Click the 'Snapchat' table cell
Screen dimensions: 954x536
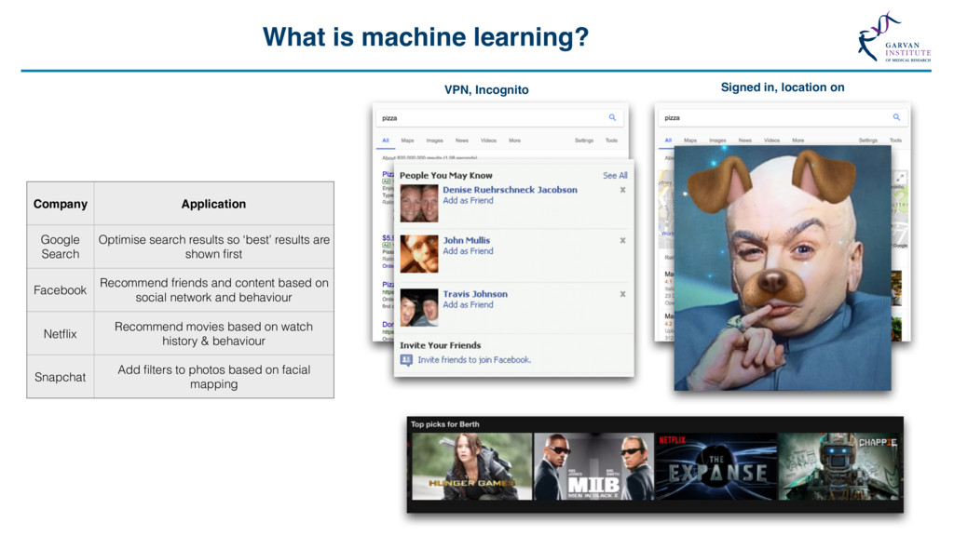point(61,377)
